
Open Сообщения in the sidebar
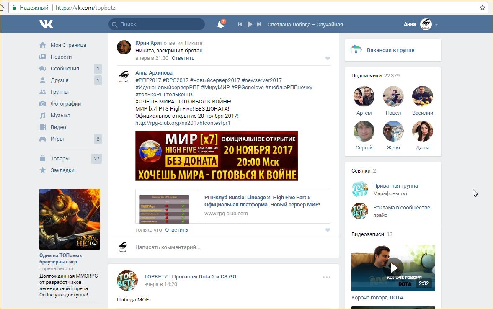coord(65,69)
